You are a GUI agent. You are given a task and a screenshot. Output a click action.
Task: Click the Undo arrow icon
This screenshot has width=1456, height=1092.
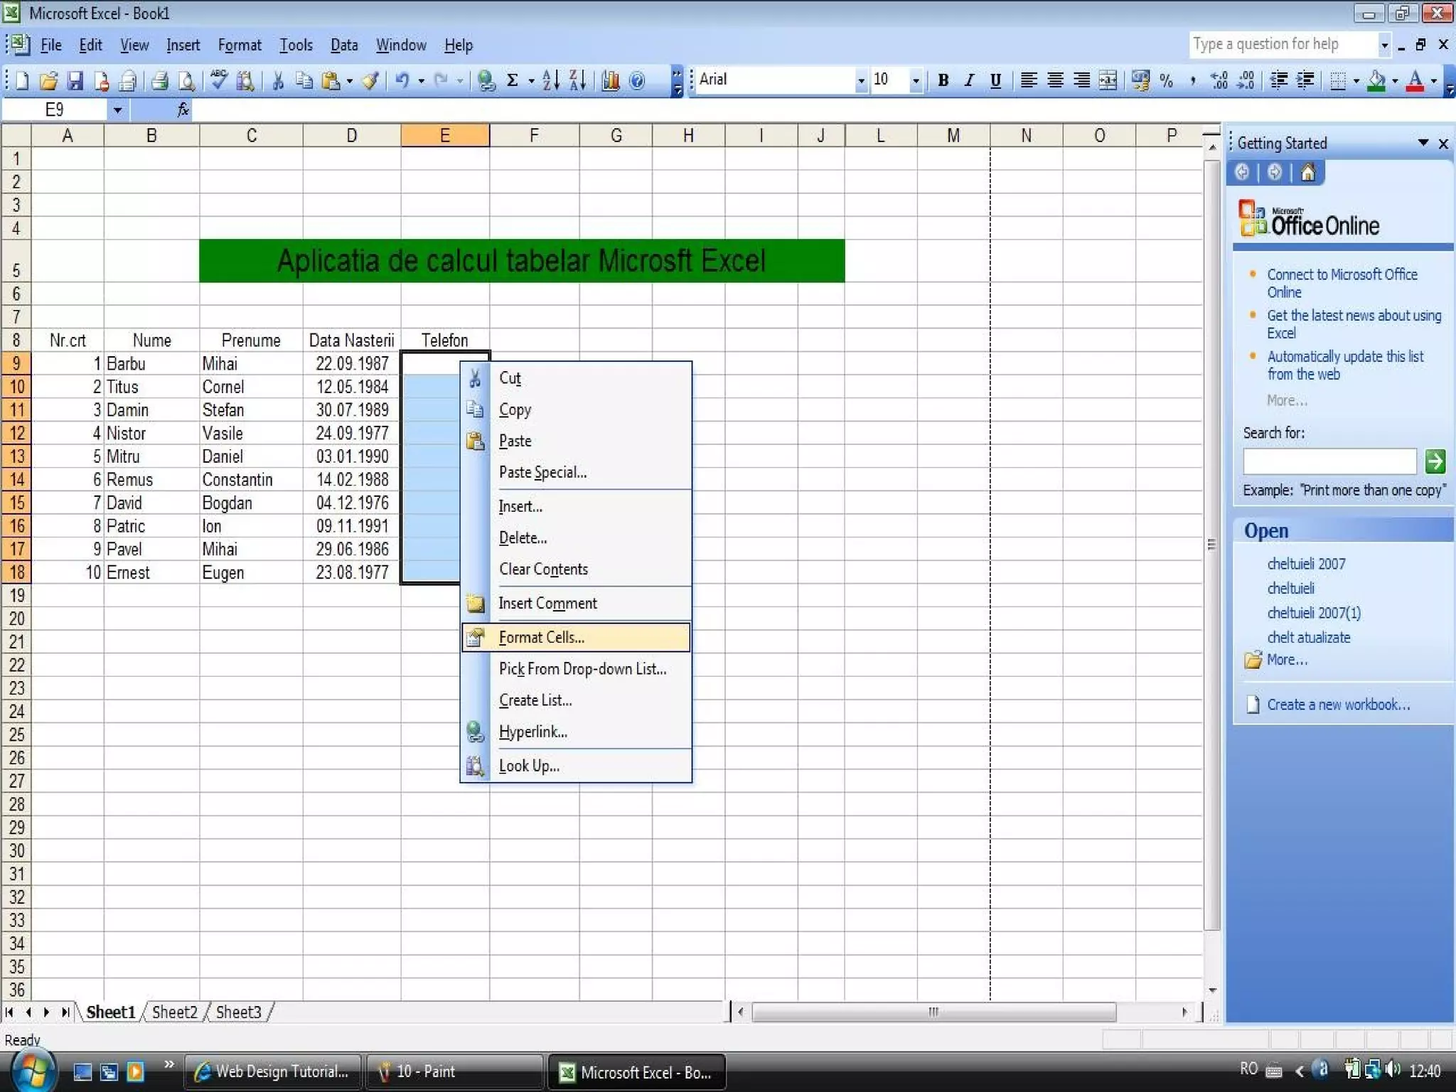coord(402,80)
